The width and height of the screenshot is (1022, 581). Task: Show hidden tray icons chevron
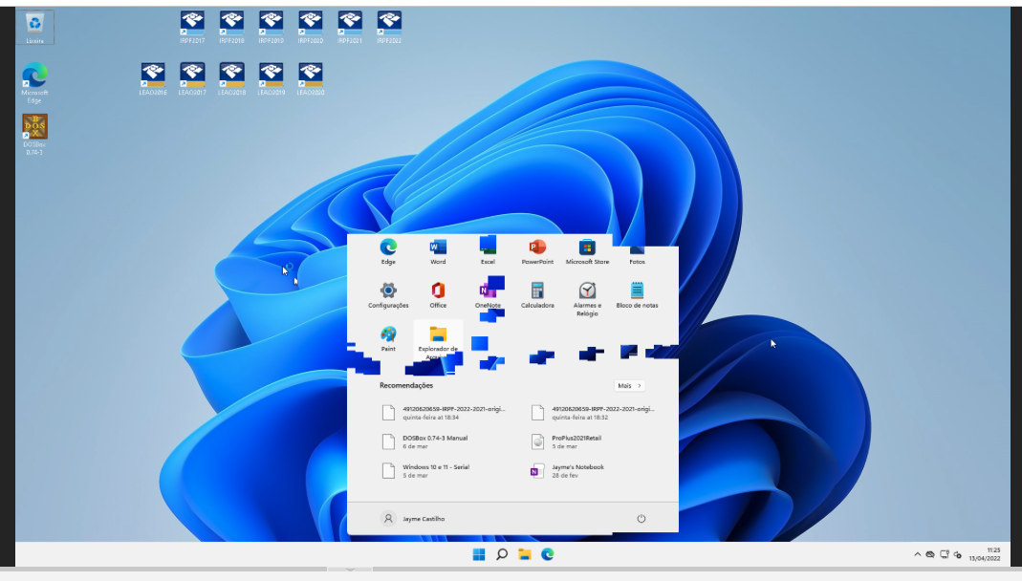click(x=919, y=554)
